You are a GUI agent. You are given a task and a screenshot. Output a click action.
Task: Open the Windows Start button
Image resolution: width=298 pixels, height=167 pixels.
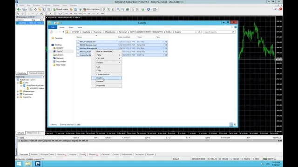coord(19,164)
